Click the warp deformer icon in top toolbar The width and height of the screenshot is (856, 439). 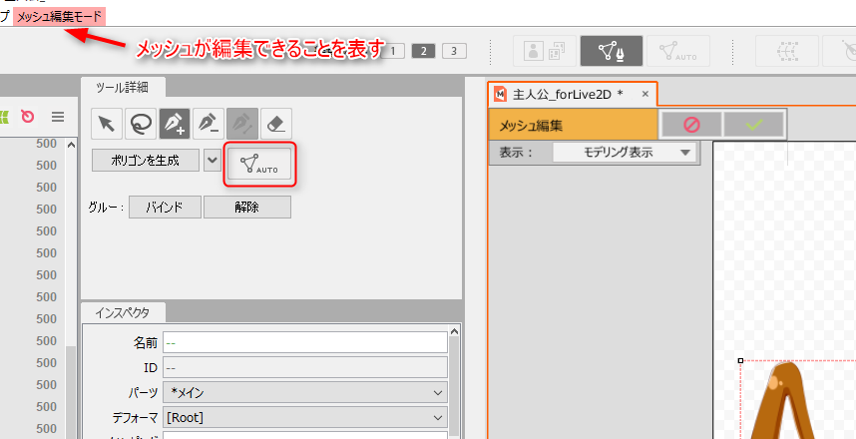click(x=787, y=51)
